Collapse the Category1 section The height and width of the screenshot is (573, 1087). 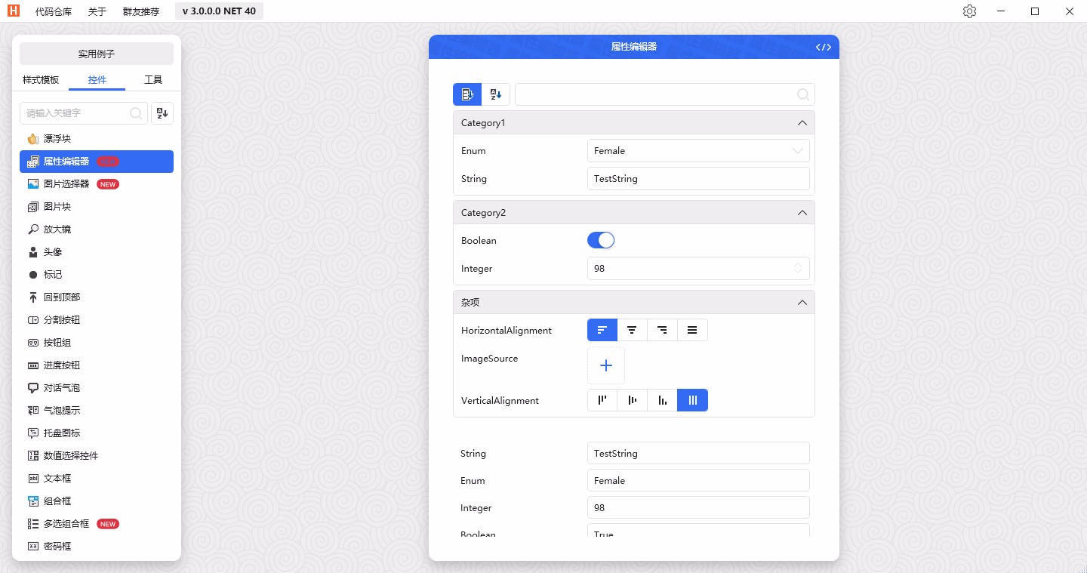tap(802, 122)
